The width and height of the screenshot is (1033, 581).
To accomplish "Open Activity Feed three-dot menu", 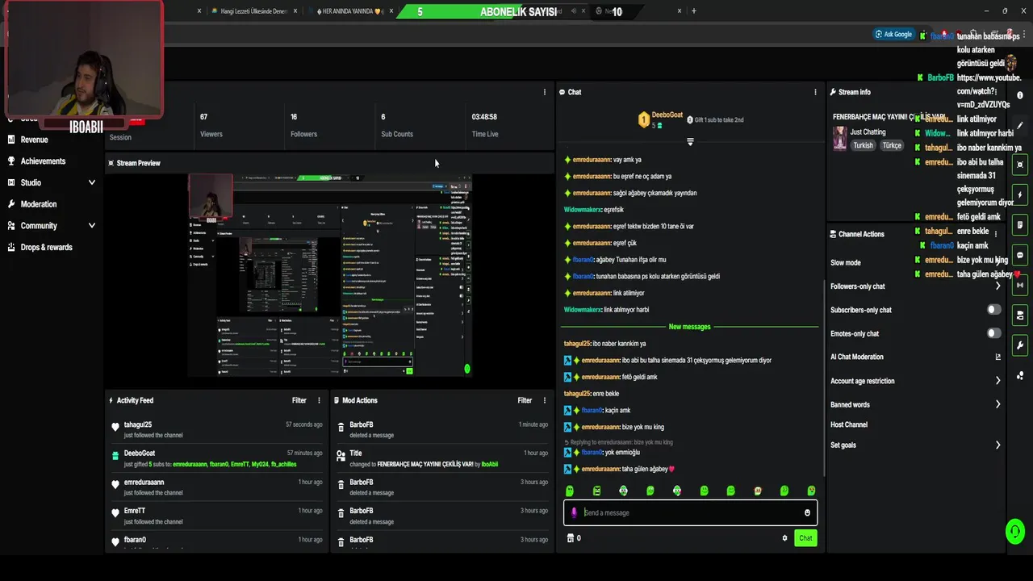I will pyautogui.click(x=319, y=400).
